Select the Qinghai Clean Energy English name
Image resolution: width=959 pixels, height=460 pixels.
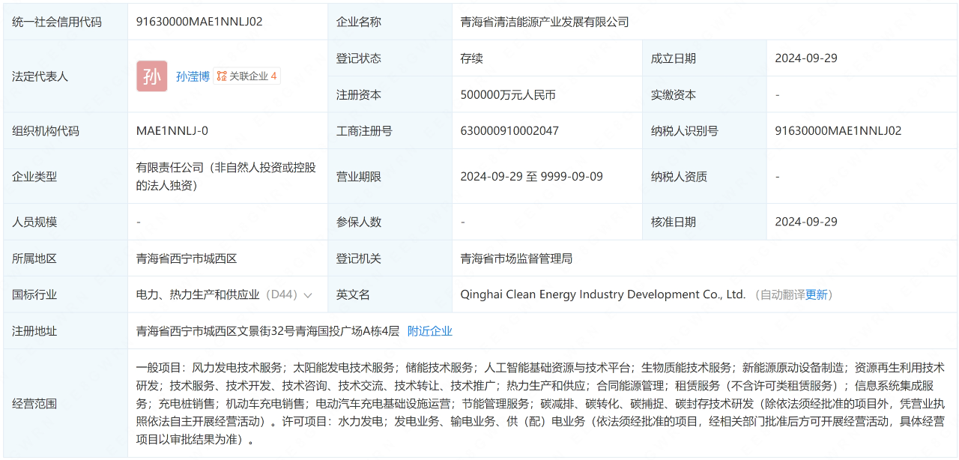602,295
